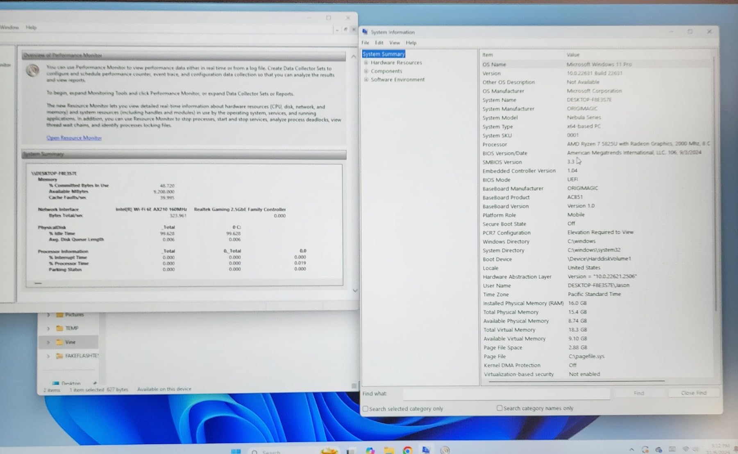Open File menu in System Information
The width and height of the screenshot is (738, 454).
pyautogui.click(x=365, y=43)
